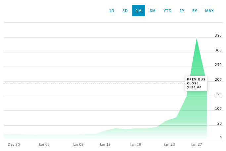
Task: Show the 6M price history
Action: pos(153,11)
